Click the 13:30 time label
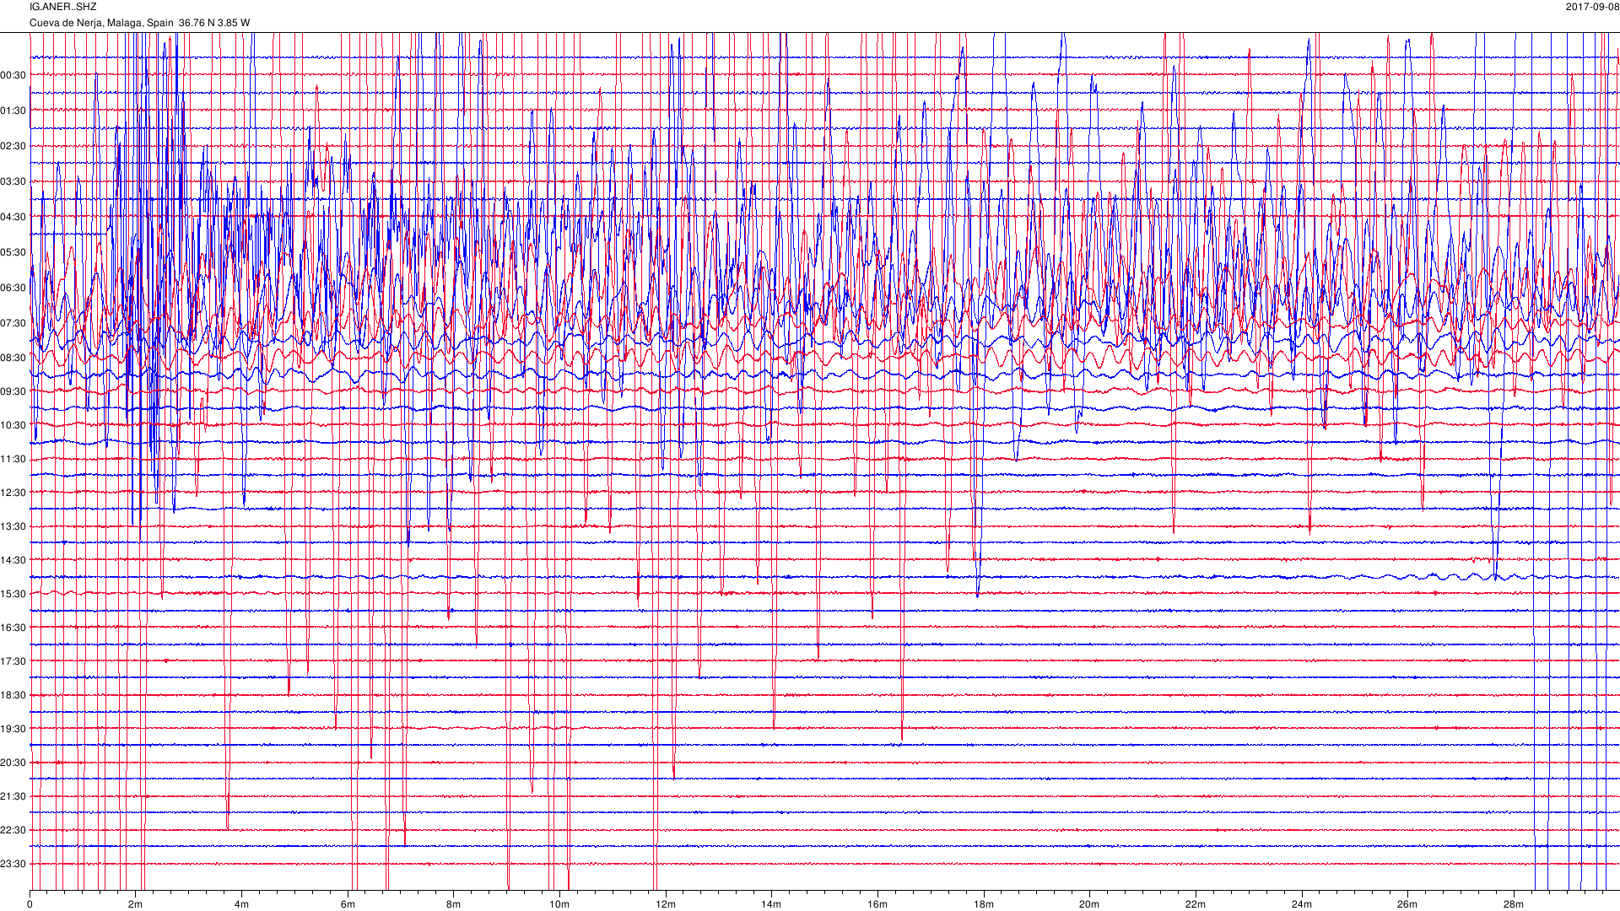Screen dimensions: 1620x911 coord(13,526)
